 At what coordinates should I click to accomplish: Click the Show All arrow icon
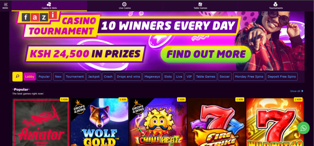point(302,91)
